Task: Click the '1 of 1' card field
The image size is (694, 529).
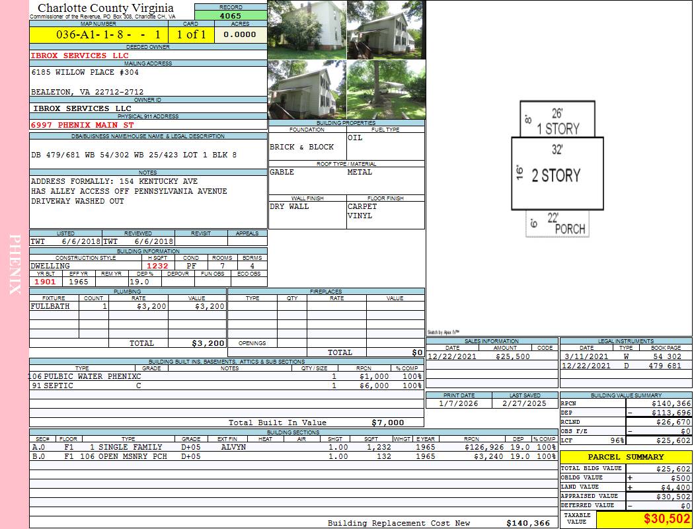Action: [x=191, y=34]
